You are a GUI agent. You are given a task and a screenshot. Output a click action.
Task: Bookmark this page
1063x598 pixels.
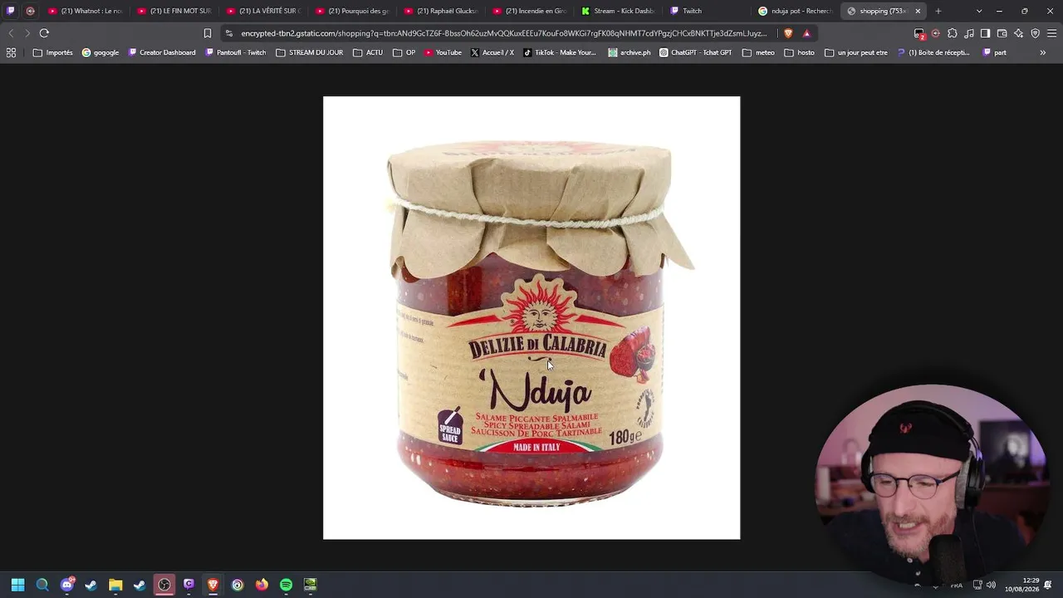coord(208,33)
